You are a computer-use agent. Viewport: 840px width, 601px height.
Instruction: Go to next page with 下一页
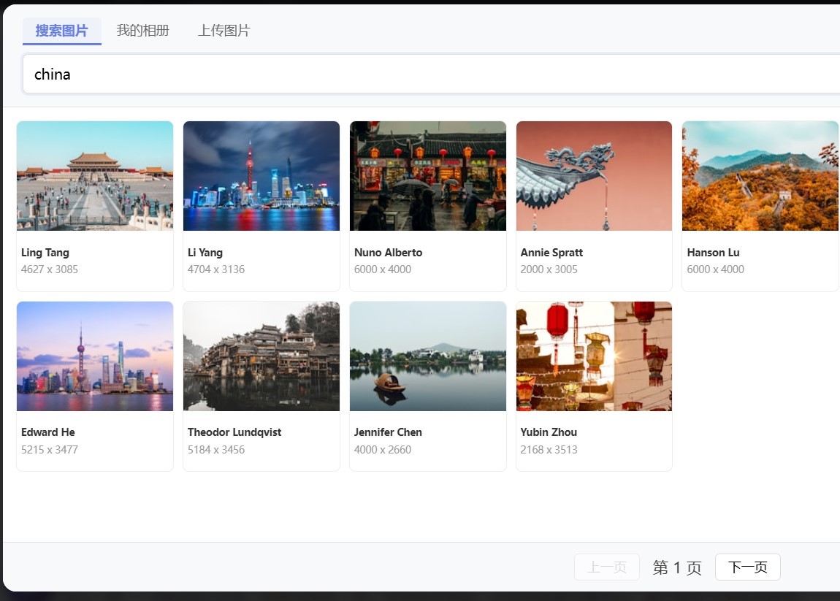point(747,567)
